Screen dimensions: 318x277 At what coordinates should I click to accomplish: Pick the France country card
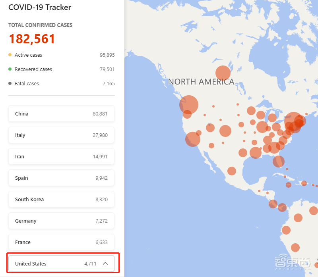pos(61,242)
